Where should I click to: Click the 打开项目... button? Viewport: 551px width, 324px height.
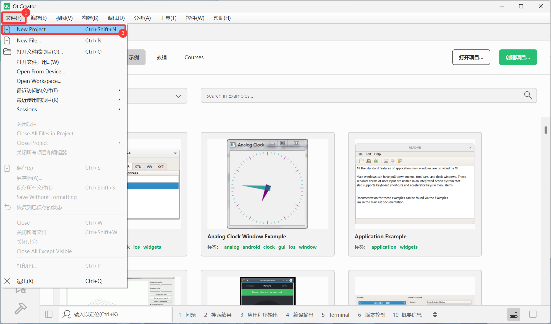tap(471, 57)
